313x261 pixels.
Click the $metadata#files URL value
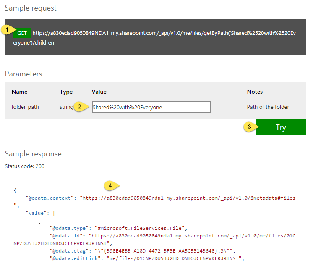click(x=154, y=202)
